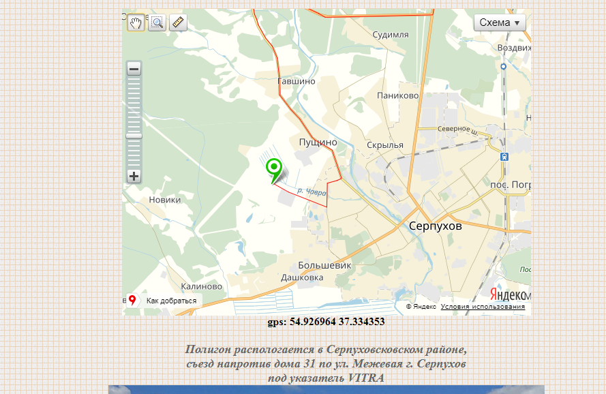Open the Условия использования link

click(483, 307)
